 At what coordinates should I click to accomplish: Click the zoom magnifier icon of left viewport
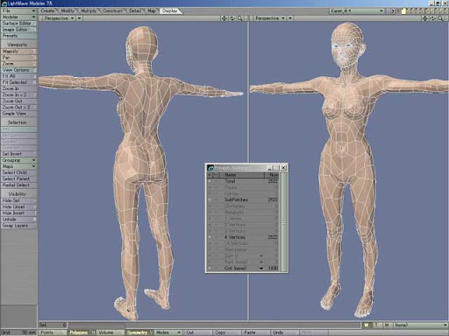tap(239, 18)
